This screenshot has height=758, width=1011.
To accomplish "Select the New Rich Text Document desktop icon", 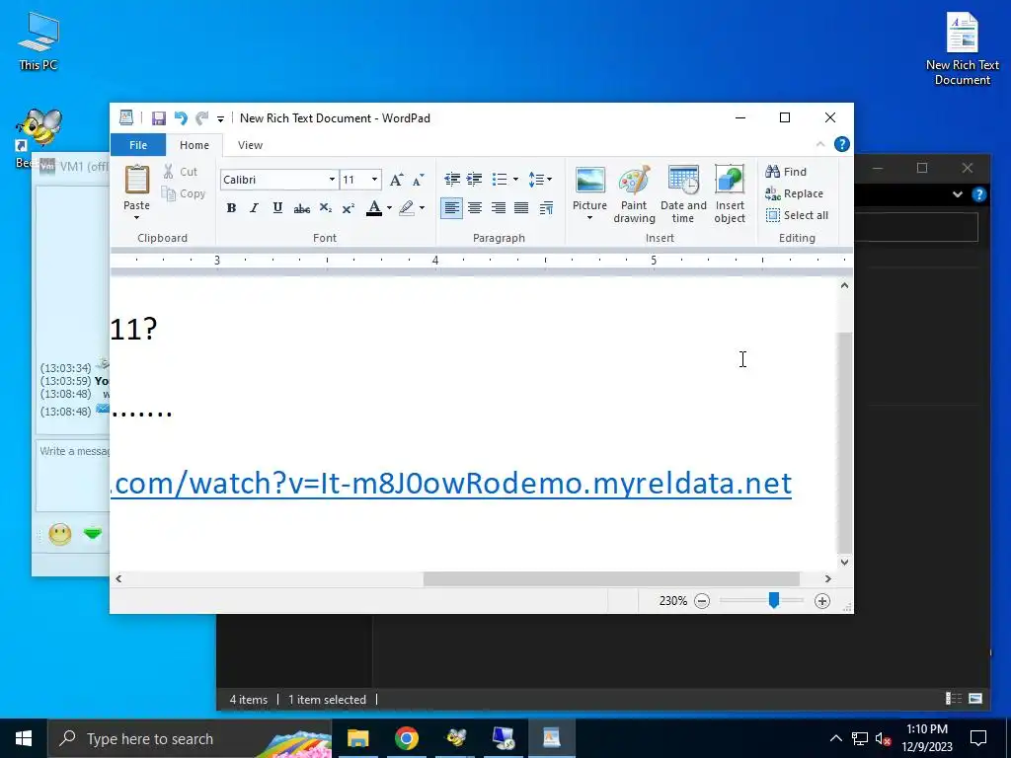I will coord(962,49).
